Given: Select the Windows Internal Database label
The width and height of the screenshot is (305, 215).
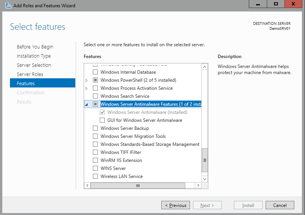Looking at the screenshot, I should tap(128, 72).
